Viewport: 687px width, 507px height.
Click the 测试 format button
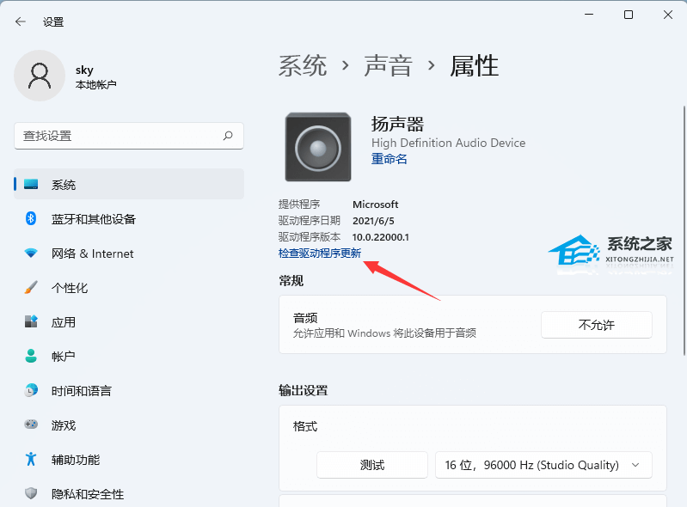(x=372, y=465)
